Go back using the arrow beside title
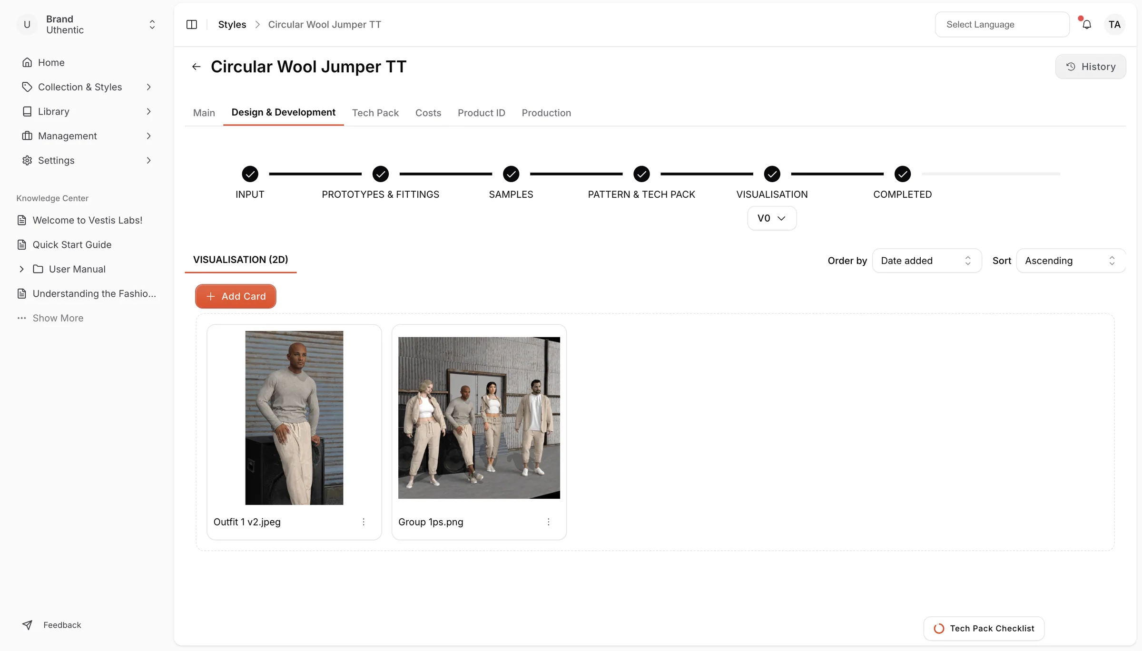This screenshot has width=1142, height=651. pyautogui.click(x=196, y=67)
